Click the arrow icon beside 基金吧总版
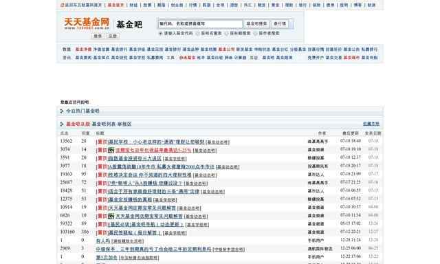 62,124
